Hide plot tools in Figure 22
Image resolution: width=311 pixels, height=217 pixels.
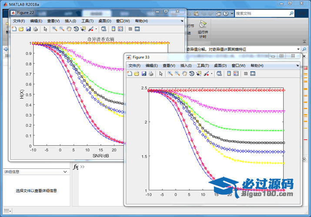130,29
